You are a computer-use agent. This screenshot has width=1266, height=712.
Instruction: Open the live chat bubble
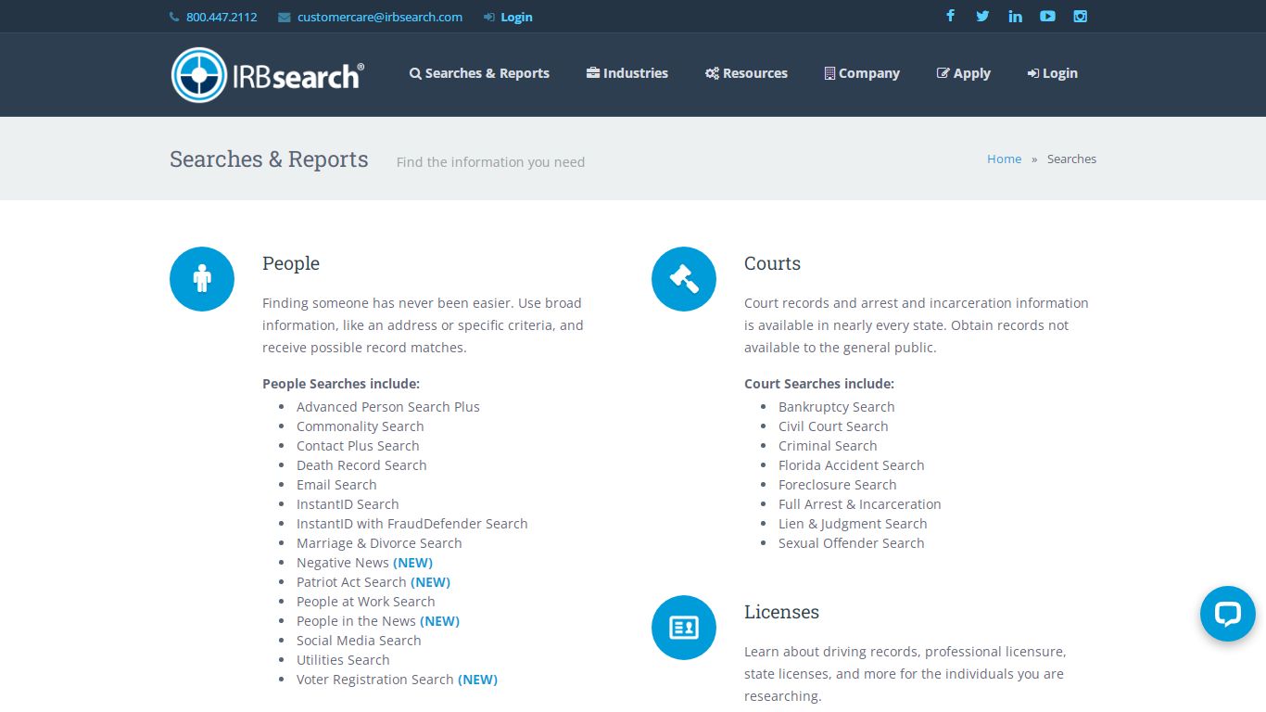[1228, 614]
